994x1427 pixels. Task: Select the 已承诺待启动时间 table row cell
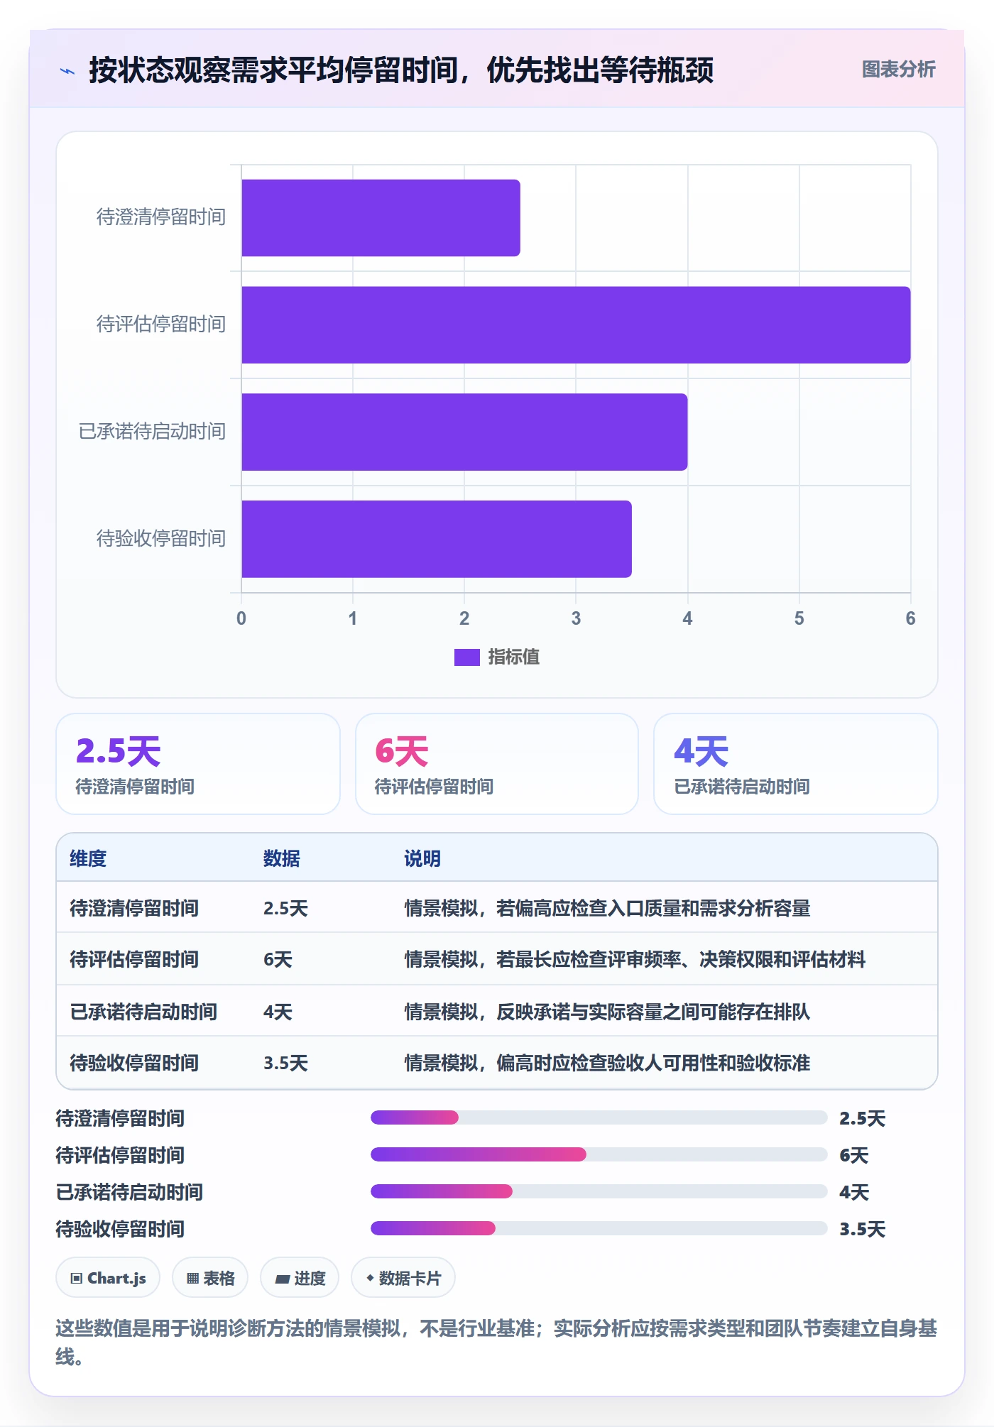pyautogui.click(x=143, y=1011)
